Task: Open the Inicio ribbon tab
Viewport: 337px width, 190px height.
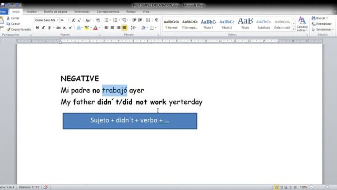Action: [x=16, y=12]
